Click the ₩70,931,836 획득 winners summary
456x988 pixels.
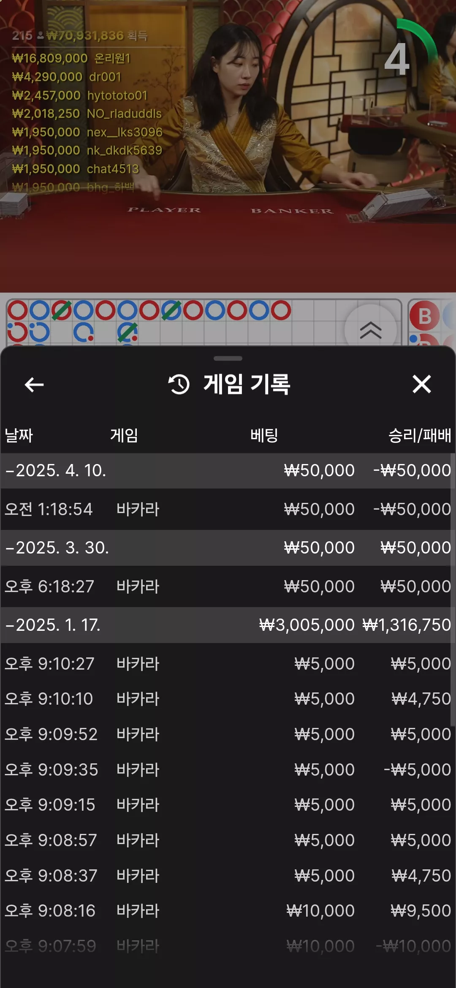tap(80, 35)
